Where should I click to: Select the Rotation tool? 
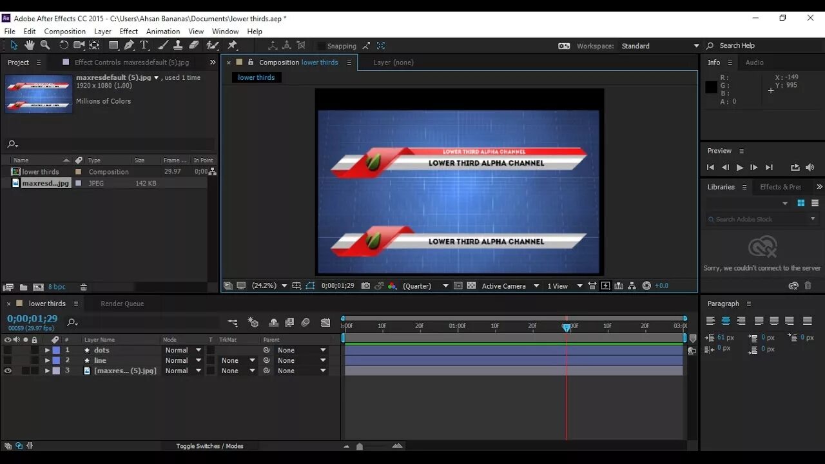(x=64, y=45)
